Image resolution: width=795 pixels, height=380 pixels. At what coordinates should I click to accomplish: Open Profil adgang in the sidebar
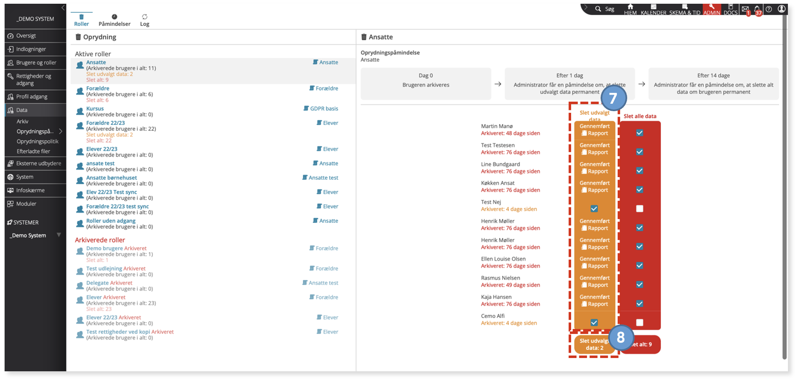[35, 97]
